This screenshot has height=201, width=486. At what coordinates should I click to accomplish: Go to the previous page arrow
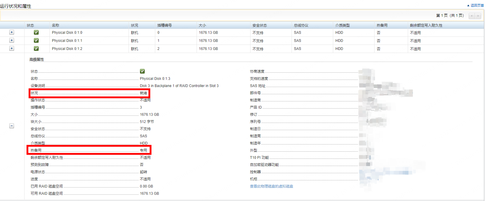click(x=472, y=16)
